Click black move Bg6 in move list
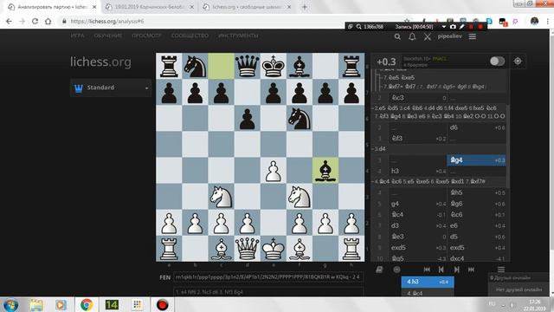 pyautogui.click(x=476, y=204)
